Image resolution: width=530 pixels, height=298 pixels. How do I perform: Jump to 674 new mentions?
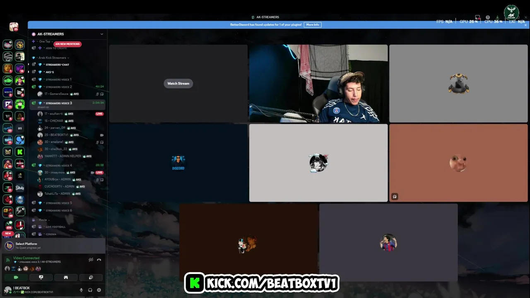[x=67, y=44]
